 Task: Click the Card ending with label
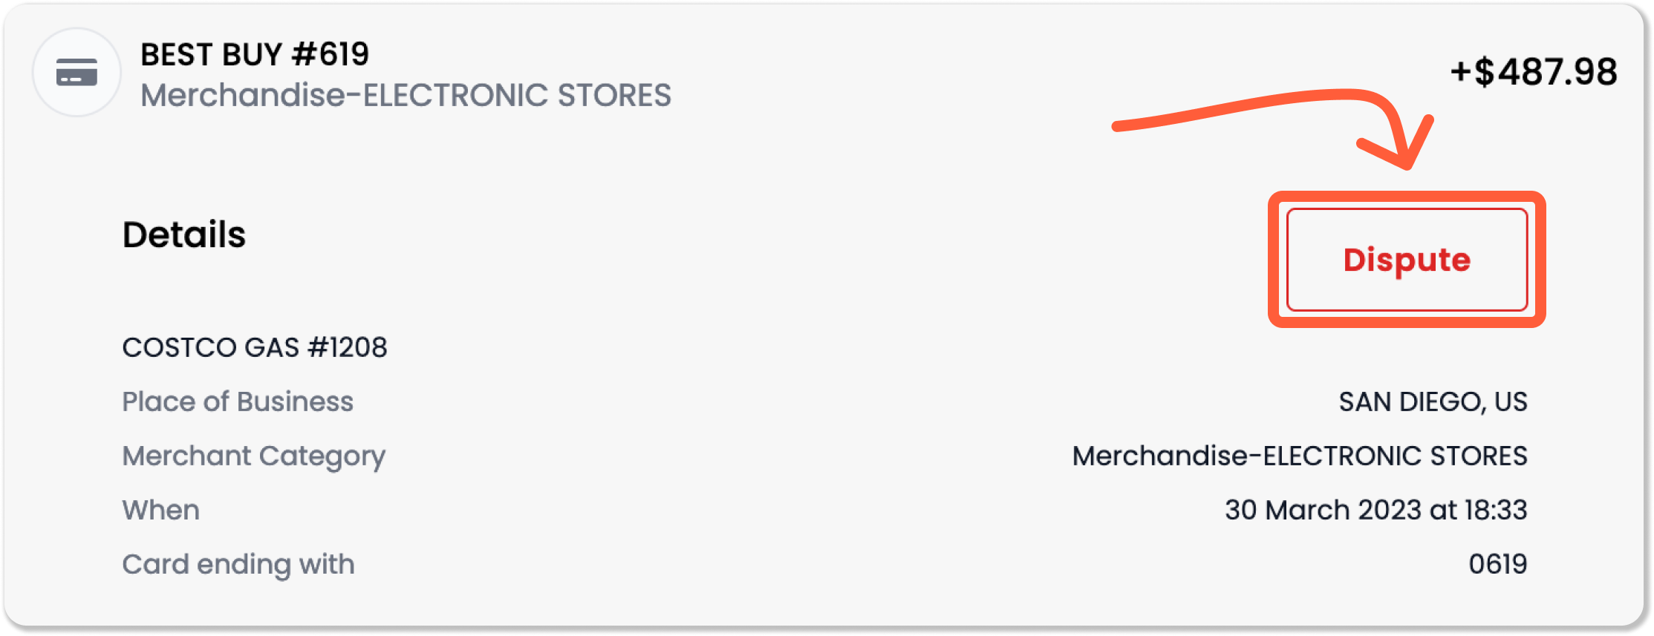click(x=238, y=565)
